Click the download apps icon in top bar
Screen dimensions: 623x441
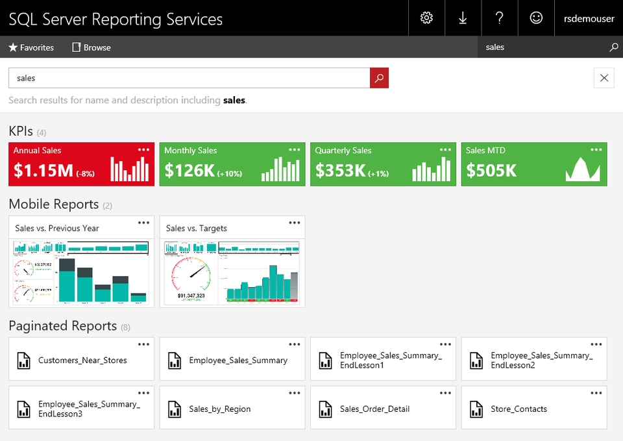pos(463,18)
